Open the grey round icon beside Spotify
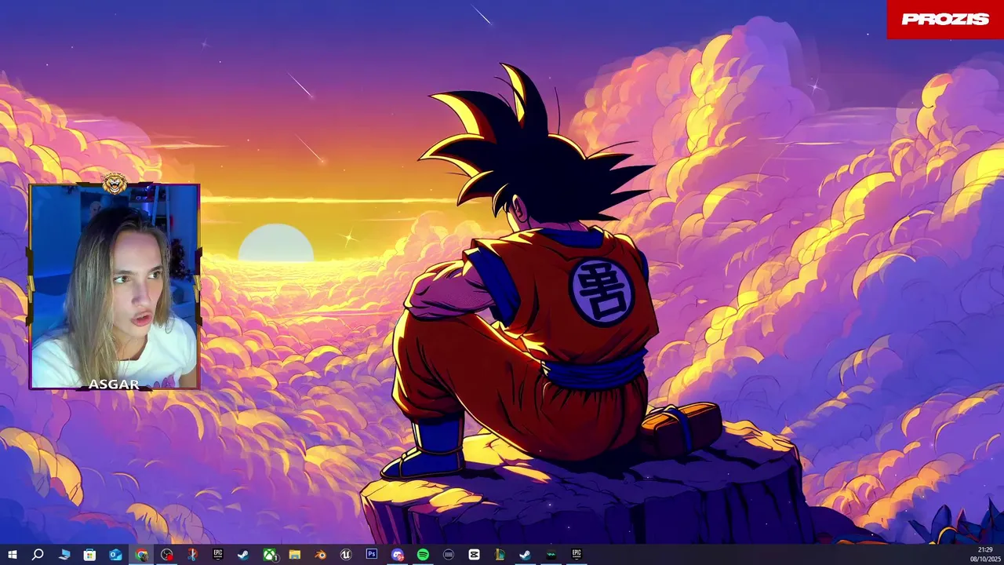Viewport: 1004px width, 565px height. (x=448, y=555)
